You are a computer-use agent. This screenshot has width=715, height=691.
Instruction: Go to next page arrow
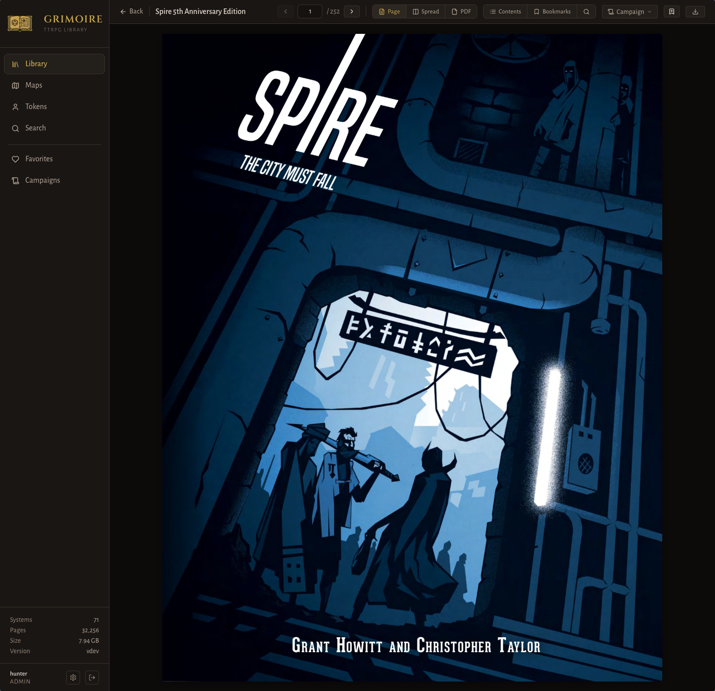pos(352,11)
